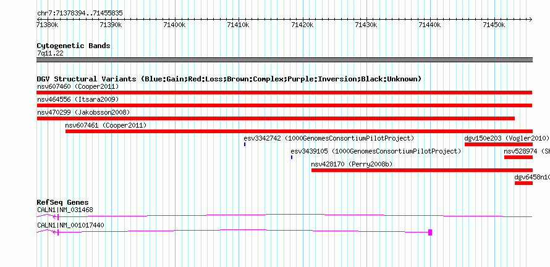
Task: Click the nsv607461 (Cooper2011) label
Action: coord(106,125)
